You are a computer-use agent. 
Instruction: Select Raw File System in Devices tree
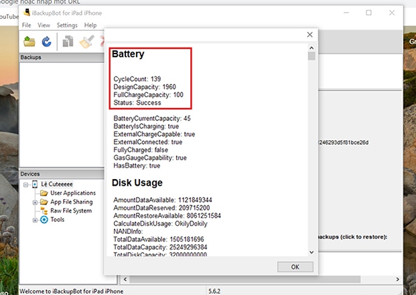click(70, 211)
